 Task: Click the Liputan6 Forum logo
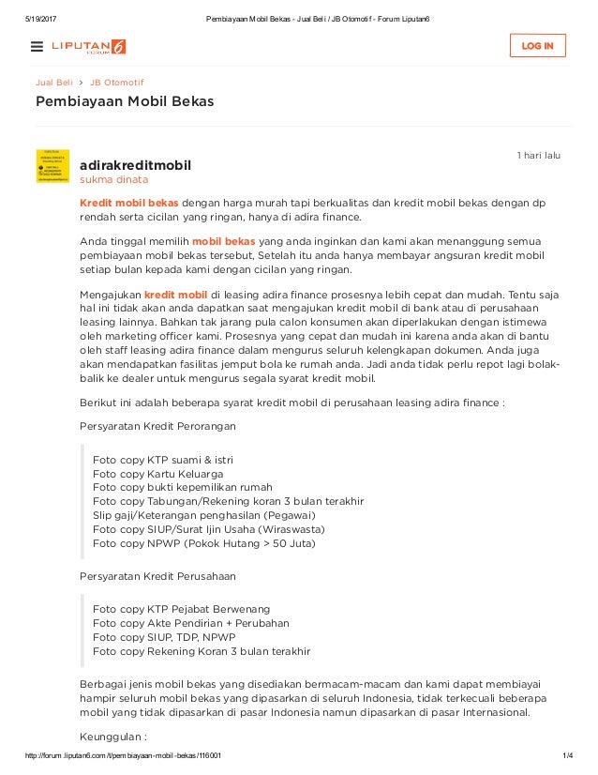[89, 47]
